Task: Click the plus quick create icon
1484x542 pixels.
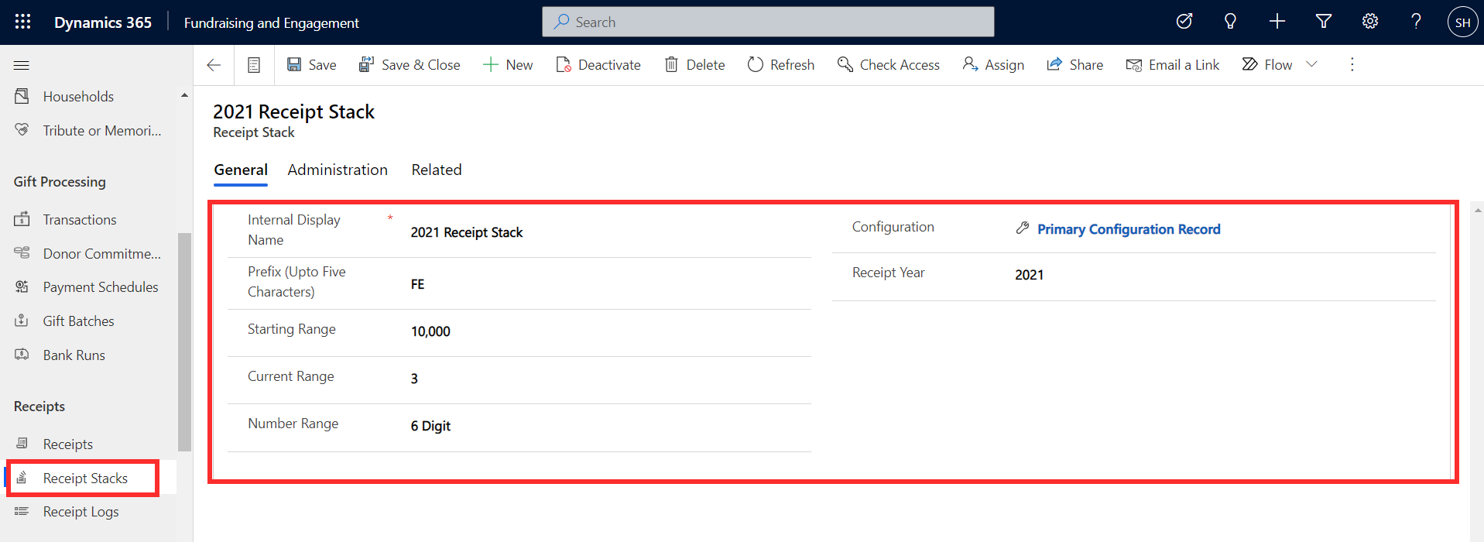Action: point(1277,22)
